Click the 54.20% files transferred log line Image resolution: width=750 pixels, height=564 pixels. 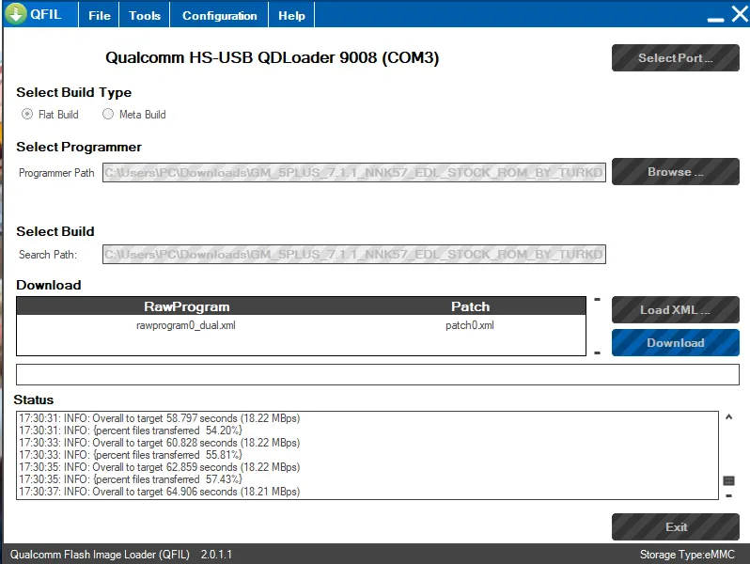[131, 431]
